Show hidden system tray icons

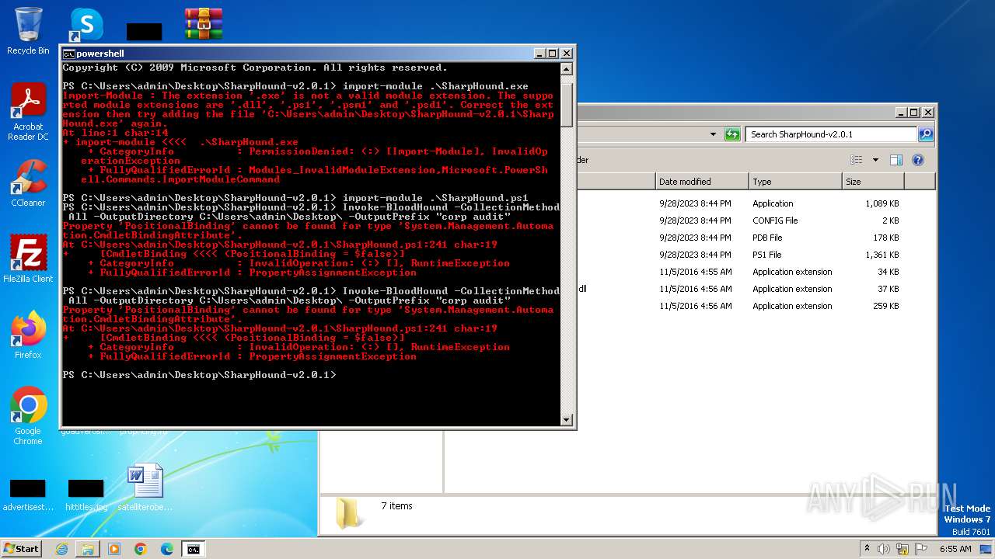pyautogui.click(x=868, y=549)
